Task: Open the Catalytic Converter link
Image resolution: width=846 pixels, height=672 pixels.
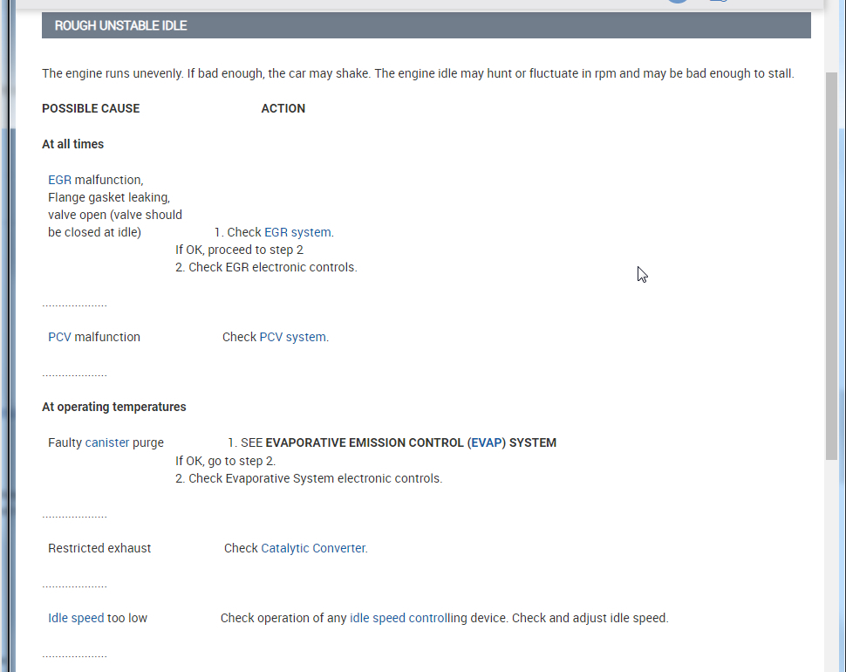Action: click(x=314, y=548)
